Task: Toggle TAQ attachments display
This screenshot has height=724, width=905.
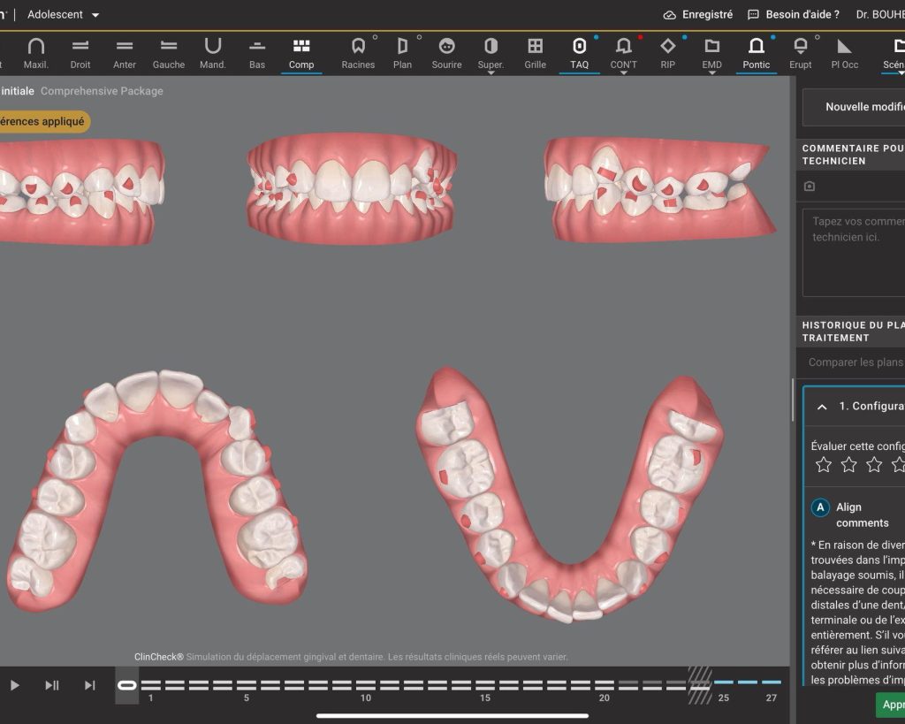Action: point(579,53)
